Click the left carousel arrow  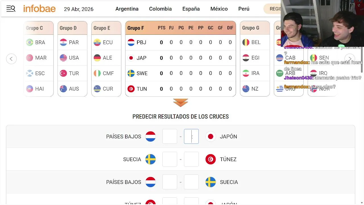click(11, 59)
